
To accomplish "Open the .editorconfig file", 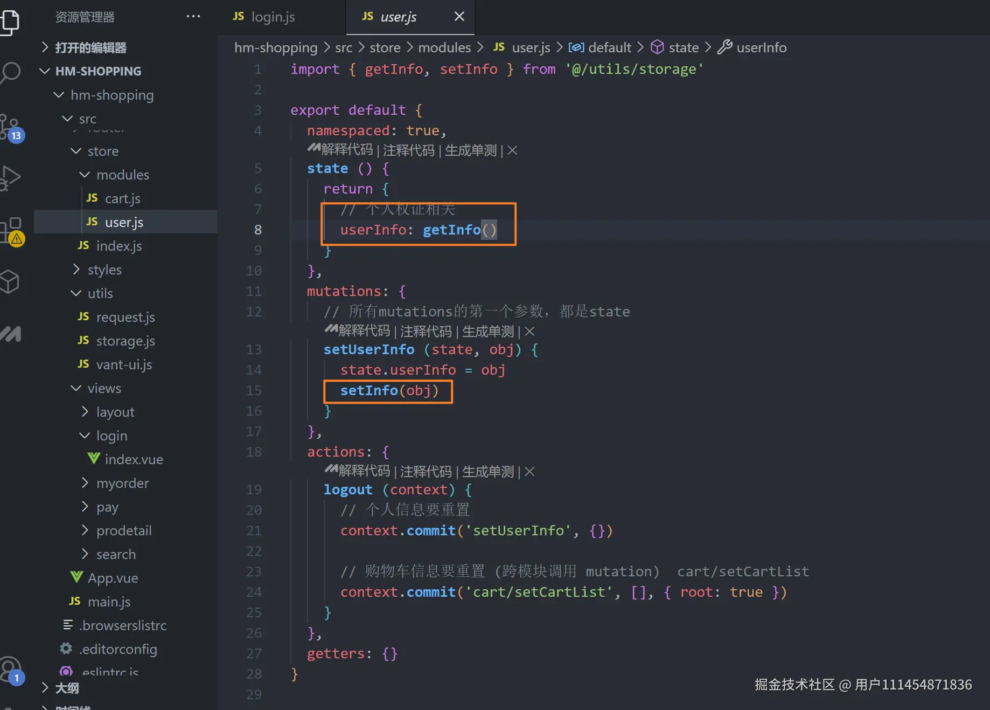I will (x=126, y=649).
